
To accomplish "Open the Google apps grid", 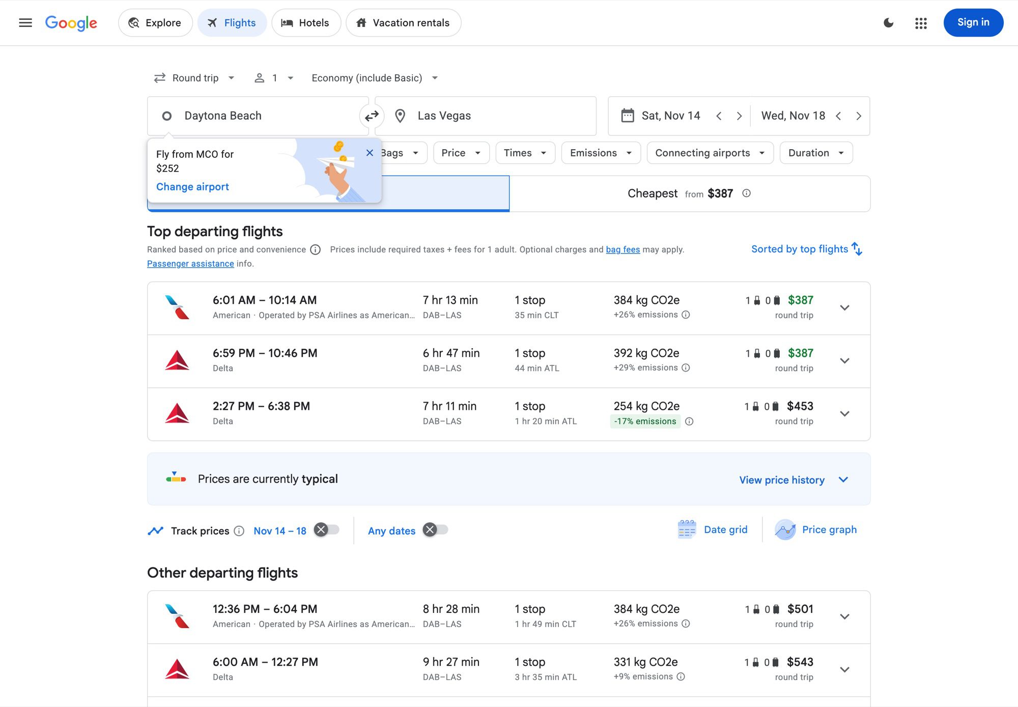I will [921, 23].
